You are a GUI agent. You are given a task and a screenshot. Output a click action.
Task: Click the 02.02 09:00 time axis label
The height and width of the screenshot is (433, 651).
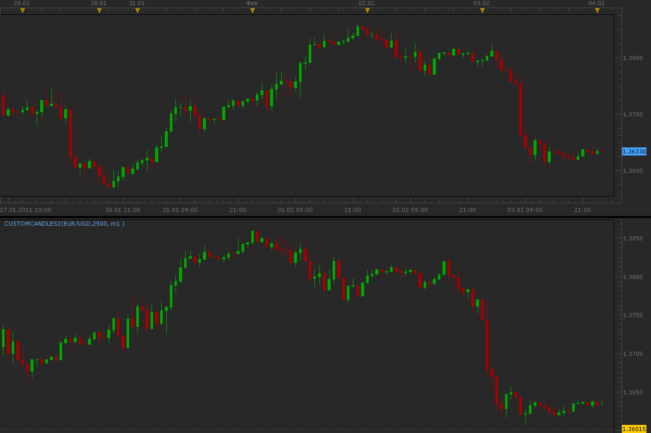point(410,210)
